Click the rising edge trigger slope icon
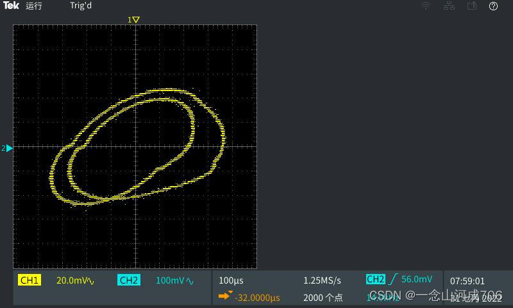The image size is (513, 308). coord(393,279)
